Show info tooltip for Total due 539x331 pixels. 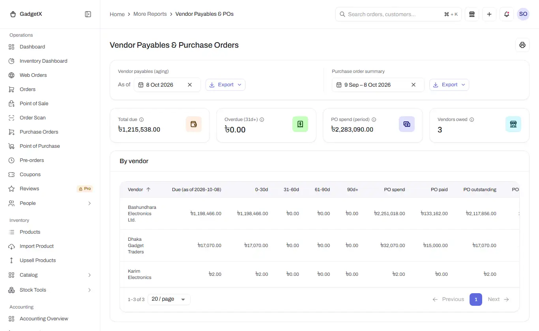pyautogui.click(x=142, y=119)
